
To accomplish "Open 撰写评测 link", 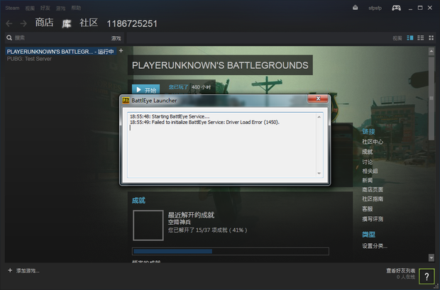I will (373, 219).
